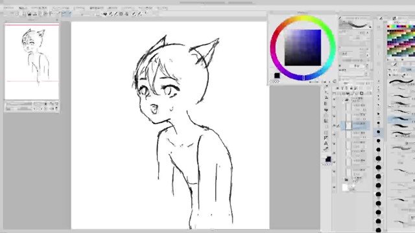Select the triangular Ruler tool above Text tool
Viewport: 415px width, 233px height.
[326, 138]
